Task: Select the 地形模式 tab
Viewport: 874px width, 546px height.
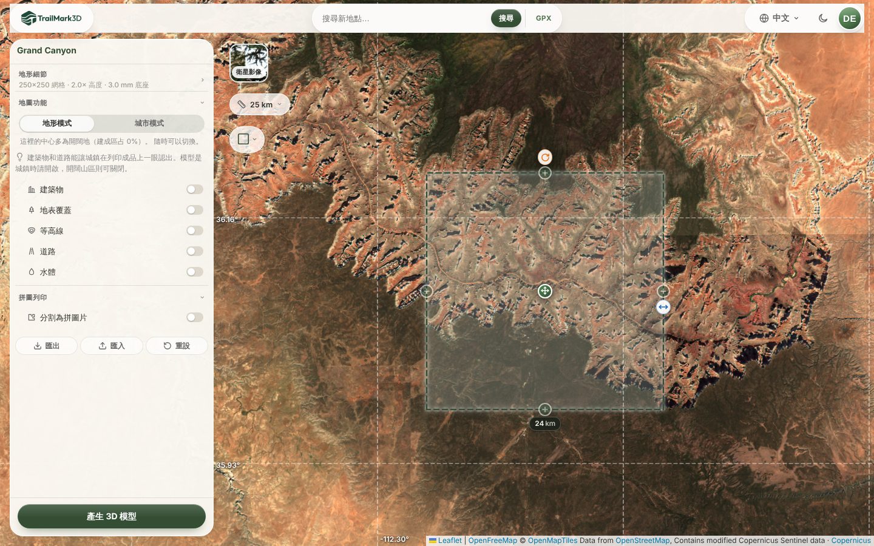Action: coord(57,124)
